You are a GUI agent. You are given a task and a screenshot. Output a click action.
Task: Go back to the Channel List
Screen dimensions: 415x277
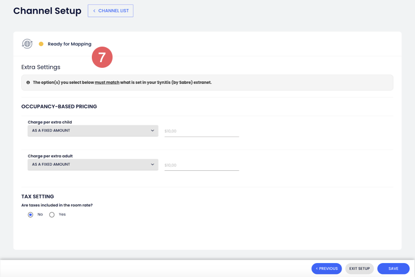(x=110, y=11)
